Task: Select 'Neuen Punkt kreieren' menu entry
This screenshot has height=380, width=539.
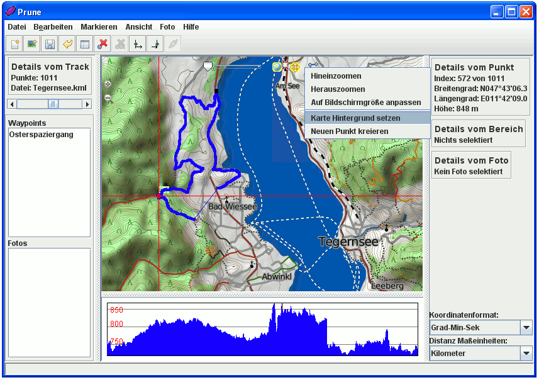Action: pos(349,131)
